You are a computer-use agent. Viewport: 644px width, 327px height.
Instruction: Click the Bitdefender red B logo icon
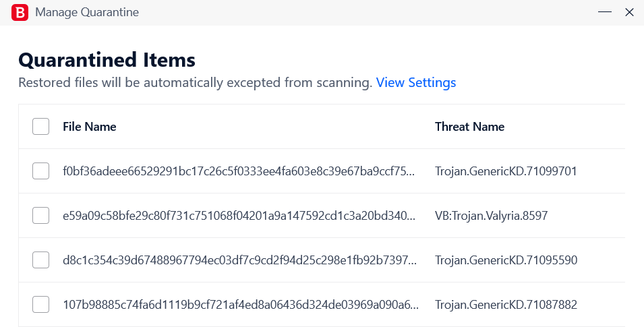coord(20,12)
